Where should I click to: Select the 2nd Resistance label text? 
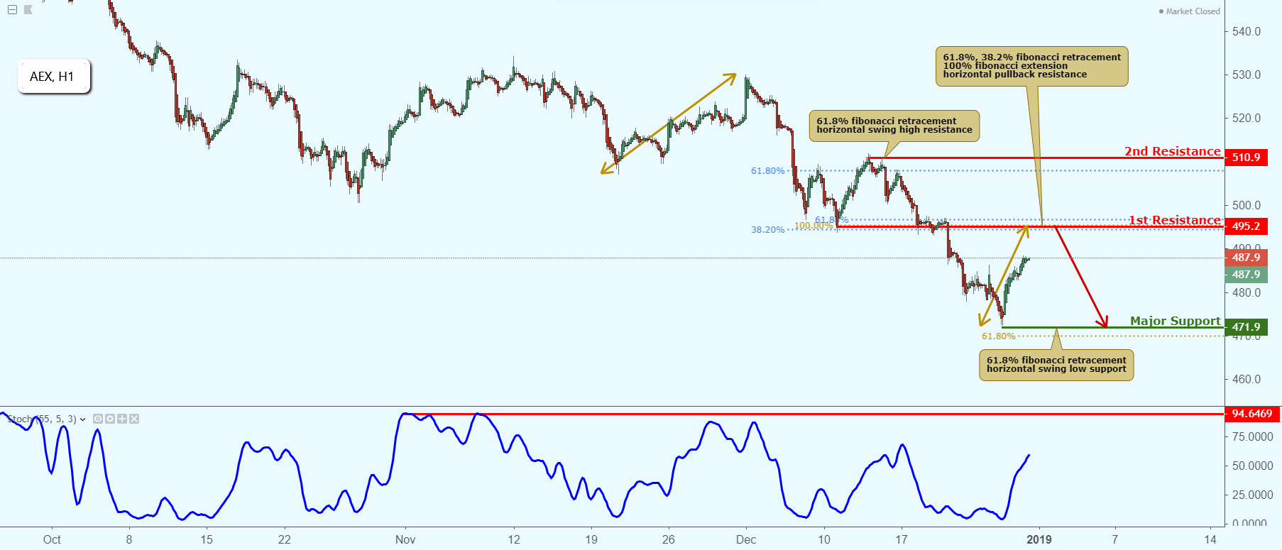click(1172, 151)
